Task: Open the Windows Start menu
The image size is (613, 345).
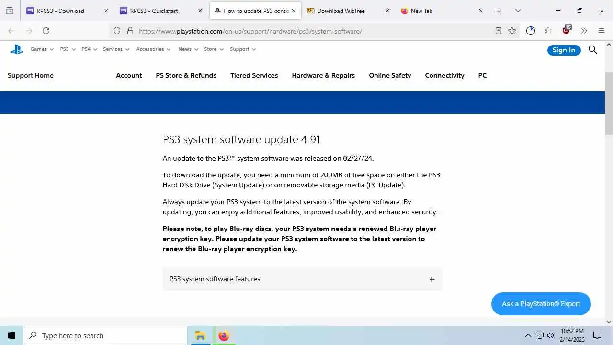Action: (x=11, y=336)
